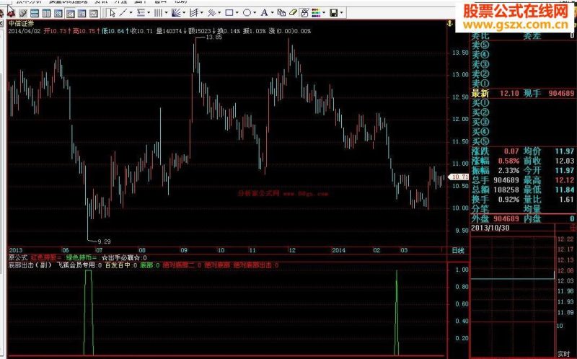The width and height of the screenshot is (577, 359).
Task: Click the 9.29 low price label
Action: coord(104,241)
